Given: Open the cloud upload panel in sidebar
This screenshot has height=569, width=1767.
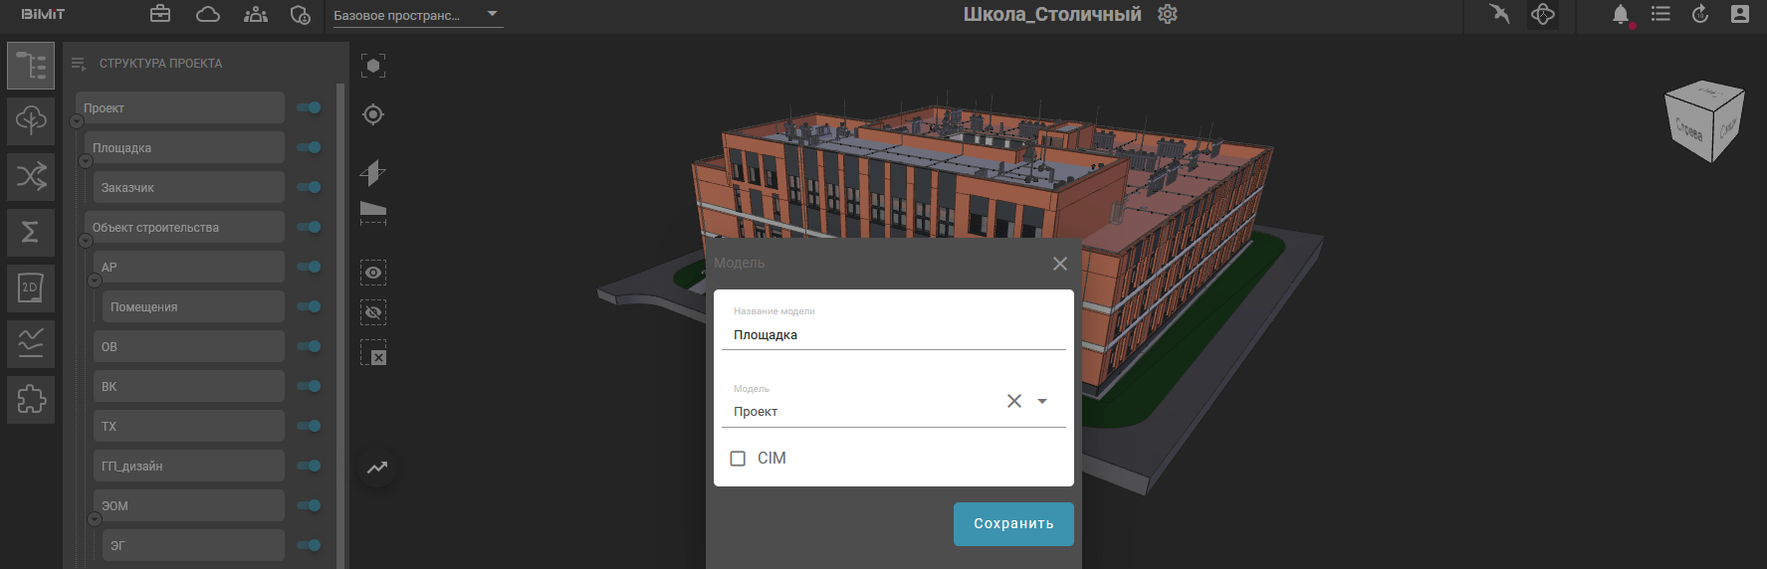Looking at the screenshot, I should point(31,120).
